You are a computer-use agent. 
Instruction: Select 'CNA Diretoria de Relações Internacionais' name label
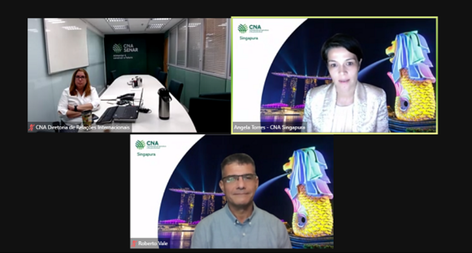83,128
